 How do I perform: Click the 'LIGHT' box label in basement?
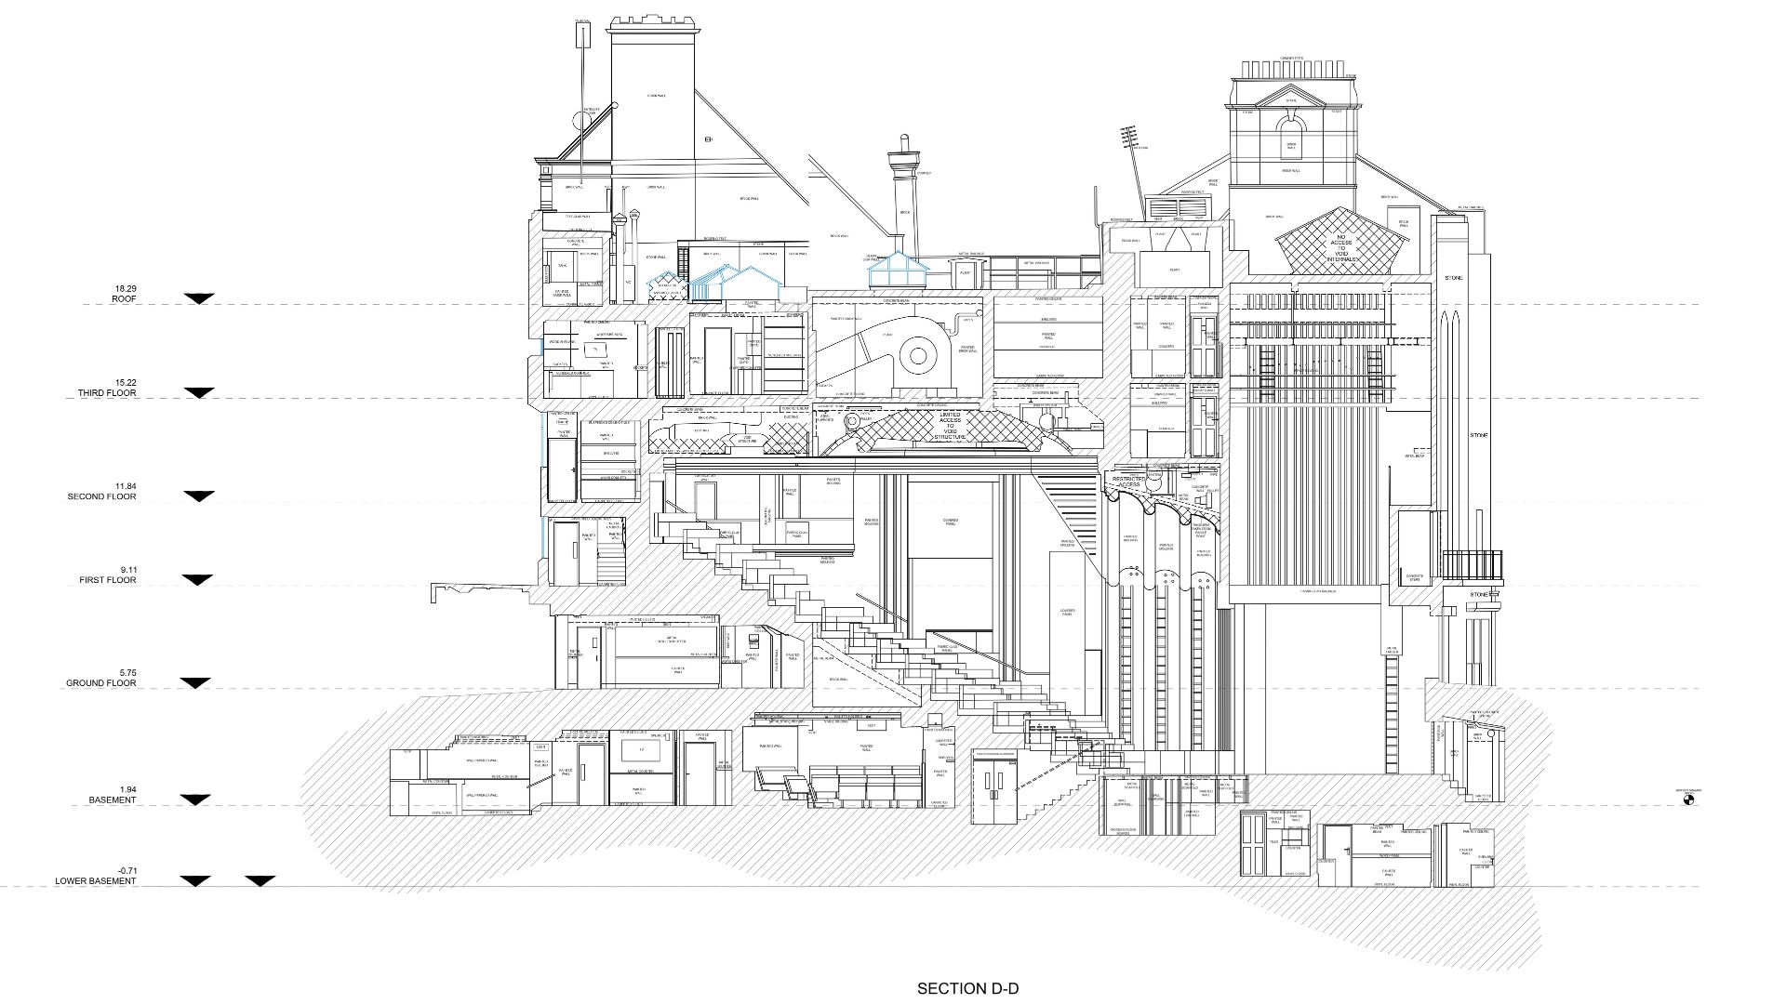[x=541, y=746]
